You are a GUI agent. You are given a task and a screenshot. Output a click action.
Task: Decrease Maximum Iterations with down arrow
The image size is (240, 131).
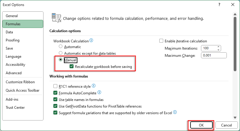(218, 50)
